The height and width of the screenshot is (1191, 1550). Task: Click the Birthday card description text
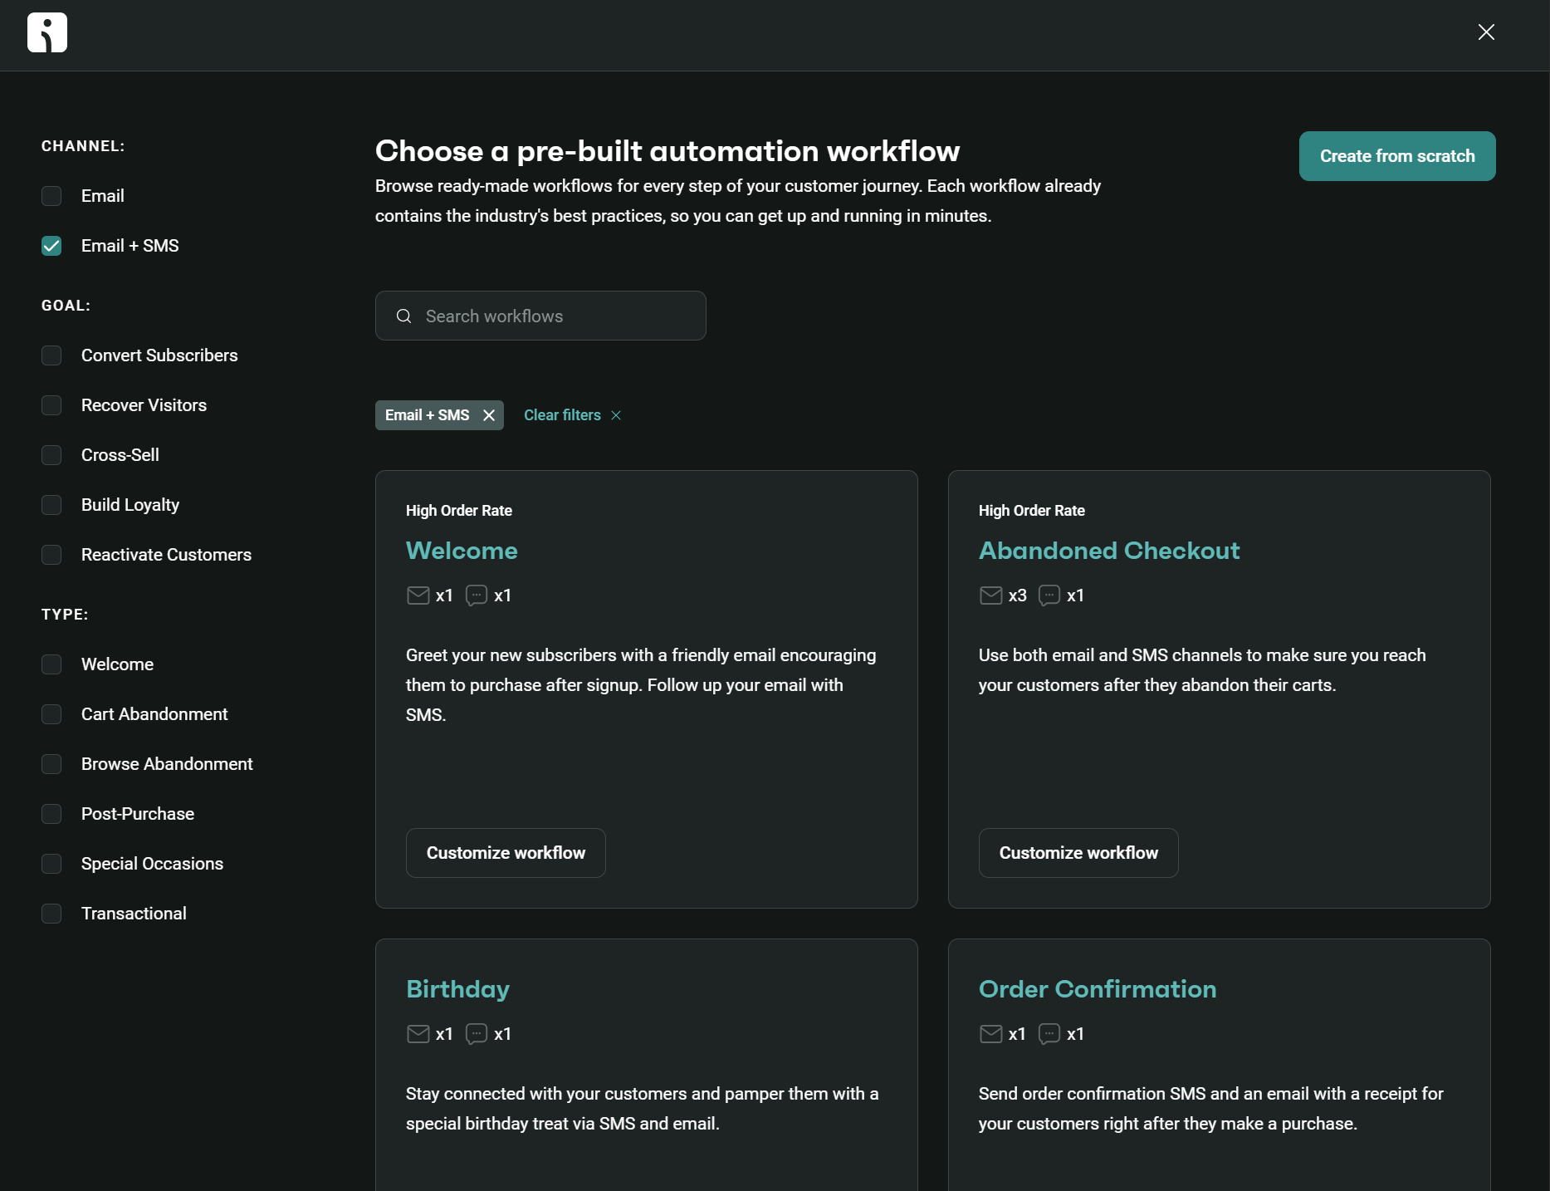pos(643,1109)
